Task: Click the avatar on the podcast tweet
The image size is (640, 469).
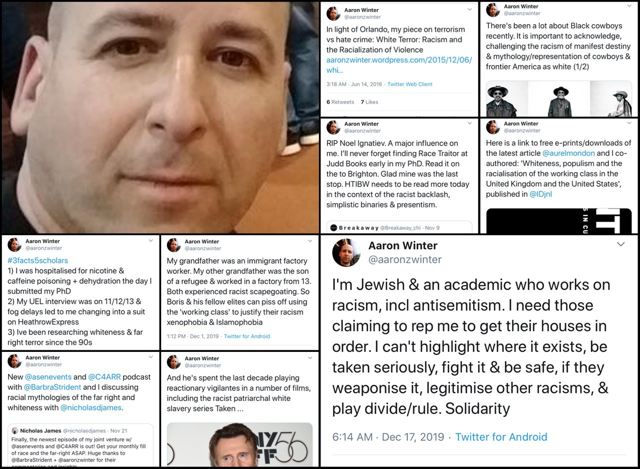Action: [14, 361]
